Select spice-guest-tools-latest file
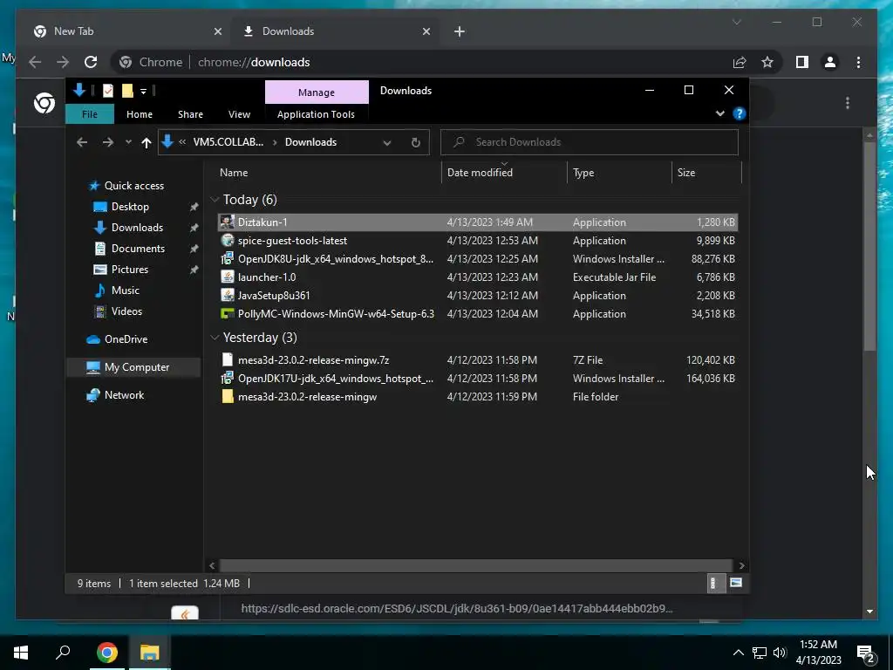The width and height of the screenshot is (893, 670). coord(477,241)
